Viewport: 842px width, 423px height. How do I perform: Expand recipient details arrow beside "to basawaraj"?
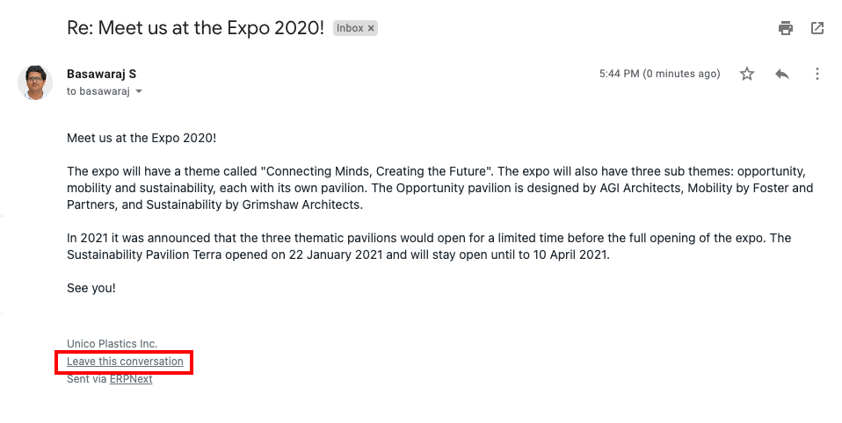coord(139,92)
